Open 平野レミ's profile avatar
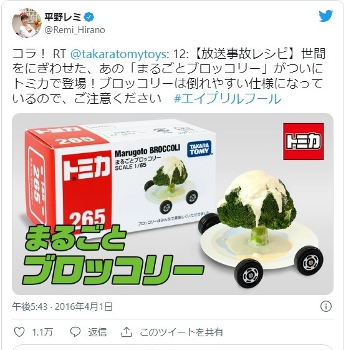Image resolution: width=346 pixels, height=350 pixels. [x=26, y=23]
